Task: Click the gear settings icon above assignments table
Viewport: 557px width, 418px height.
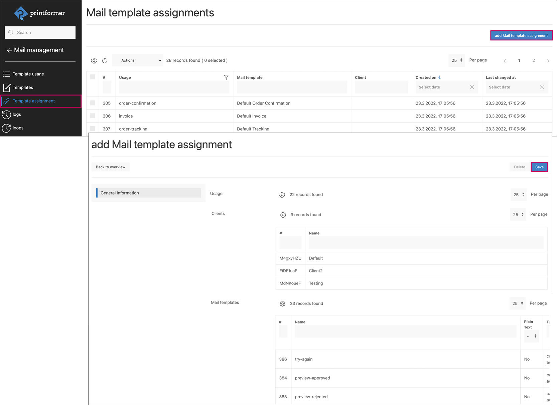Action: (x=94, y=60)
